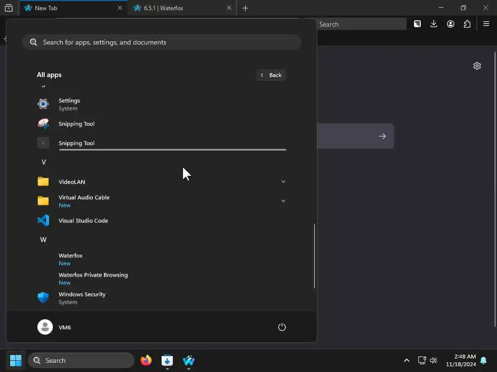
Task: Switch to the 6.5.1 | Waterfox tab
Action: (x=182, y=8)
